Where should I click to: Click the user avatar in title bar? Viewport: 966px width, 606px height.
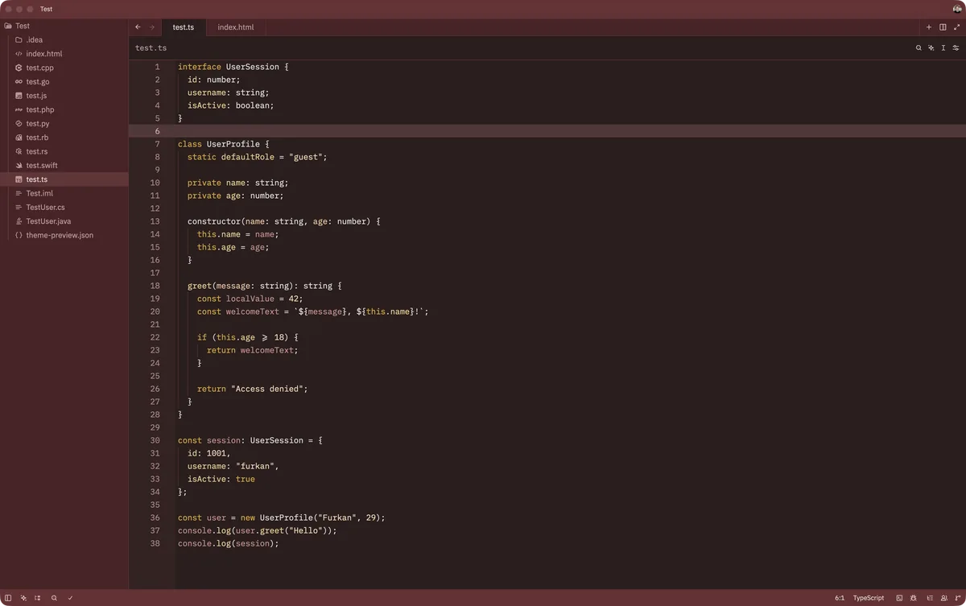[x=957, y=9]
